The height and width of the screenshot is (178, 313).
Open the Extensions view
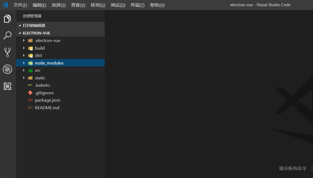7,86
